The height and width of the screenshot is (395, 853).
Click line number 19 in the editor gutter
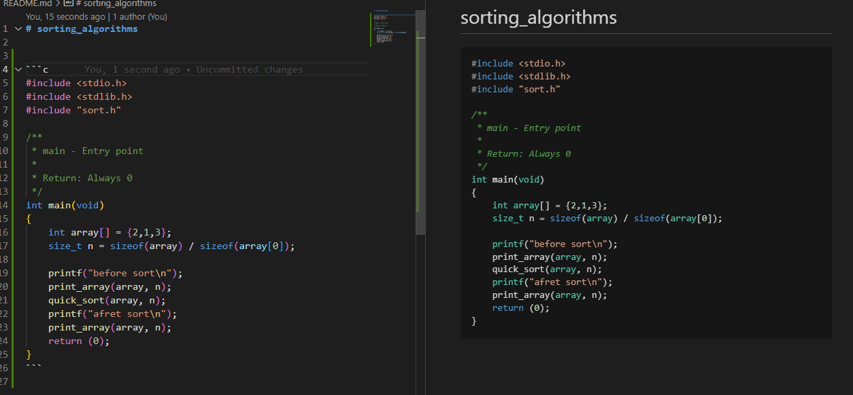click(4, 274)
